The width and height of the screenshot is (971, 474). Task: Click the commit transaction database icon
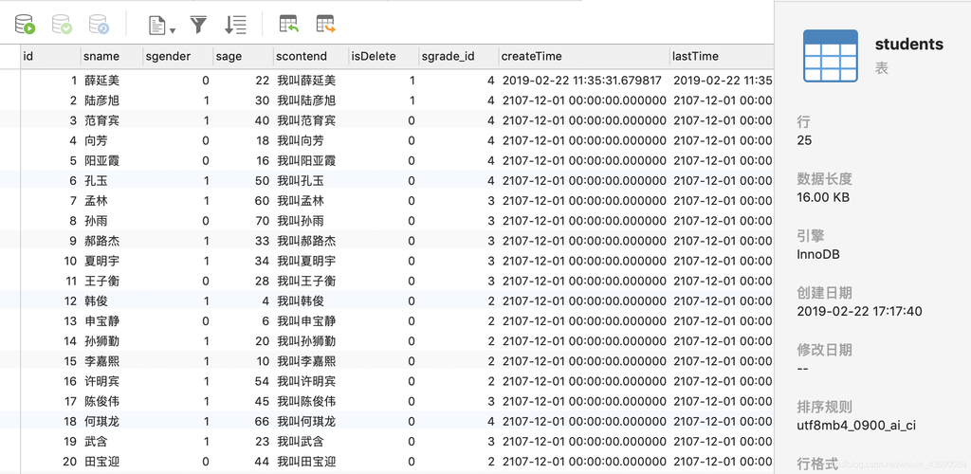tap(62, 25)
